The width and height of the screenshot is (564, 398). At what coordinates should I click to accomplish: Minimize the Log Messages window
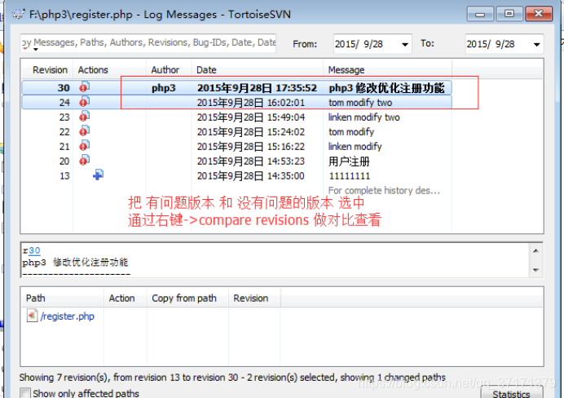[480, 14]
